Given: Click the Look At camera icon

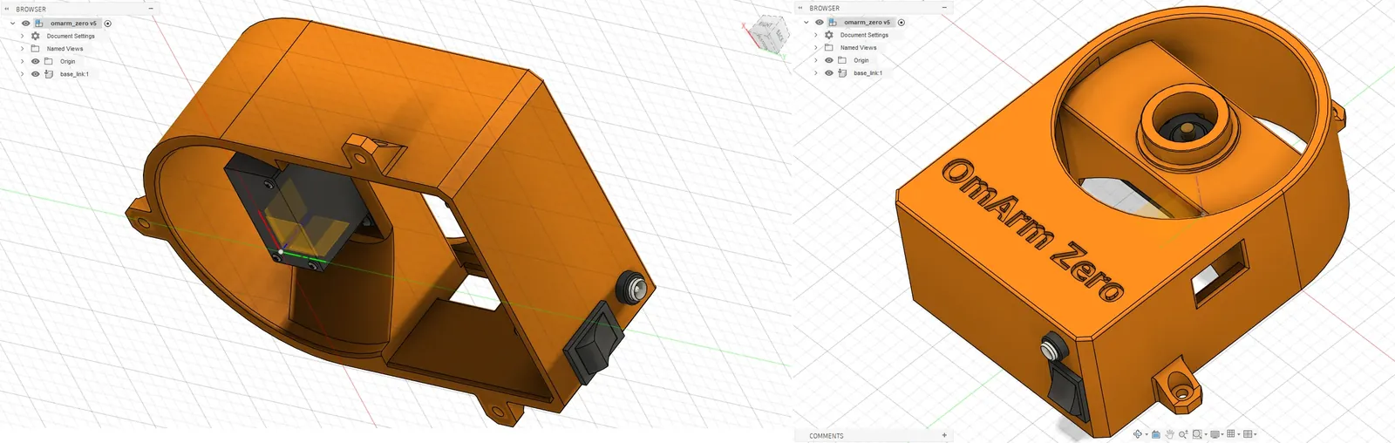Looking at the screenshot, I should pos(1156,434).
